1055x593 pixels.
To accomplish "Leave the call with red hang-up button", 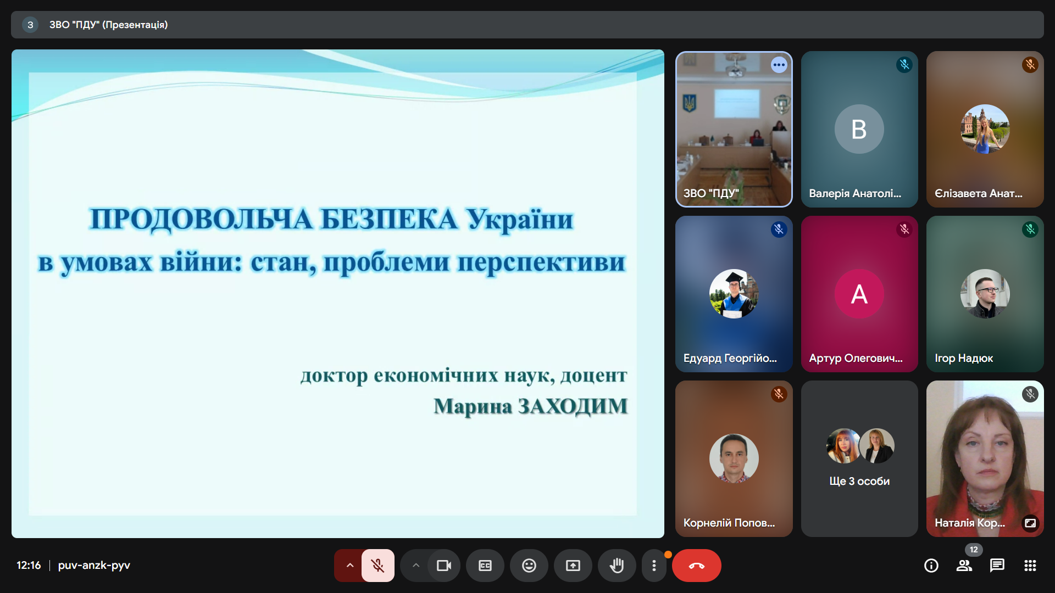I will 696,566.
